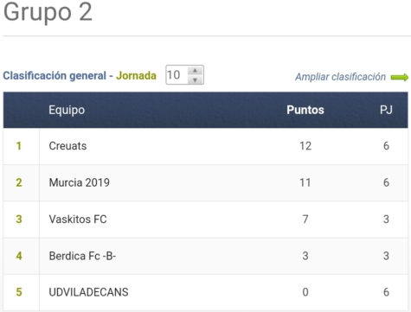
Task: Click Creuats' 12 points value
Action: tap(305, 146)
